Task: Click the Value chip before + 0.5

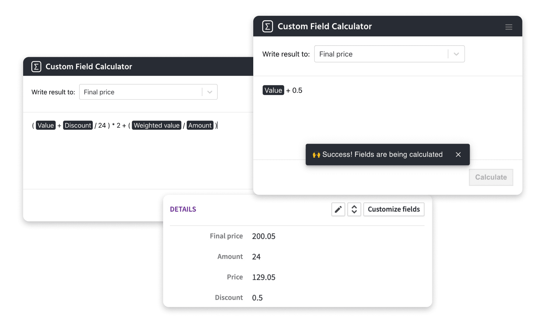Action: click(x=273, y=90)
